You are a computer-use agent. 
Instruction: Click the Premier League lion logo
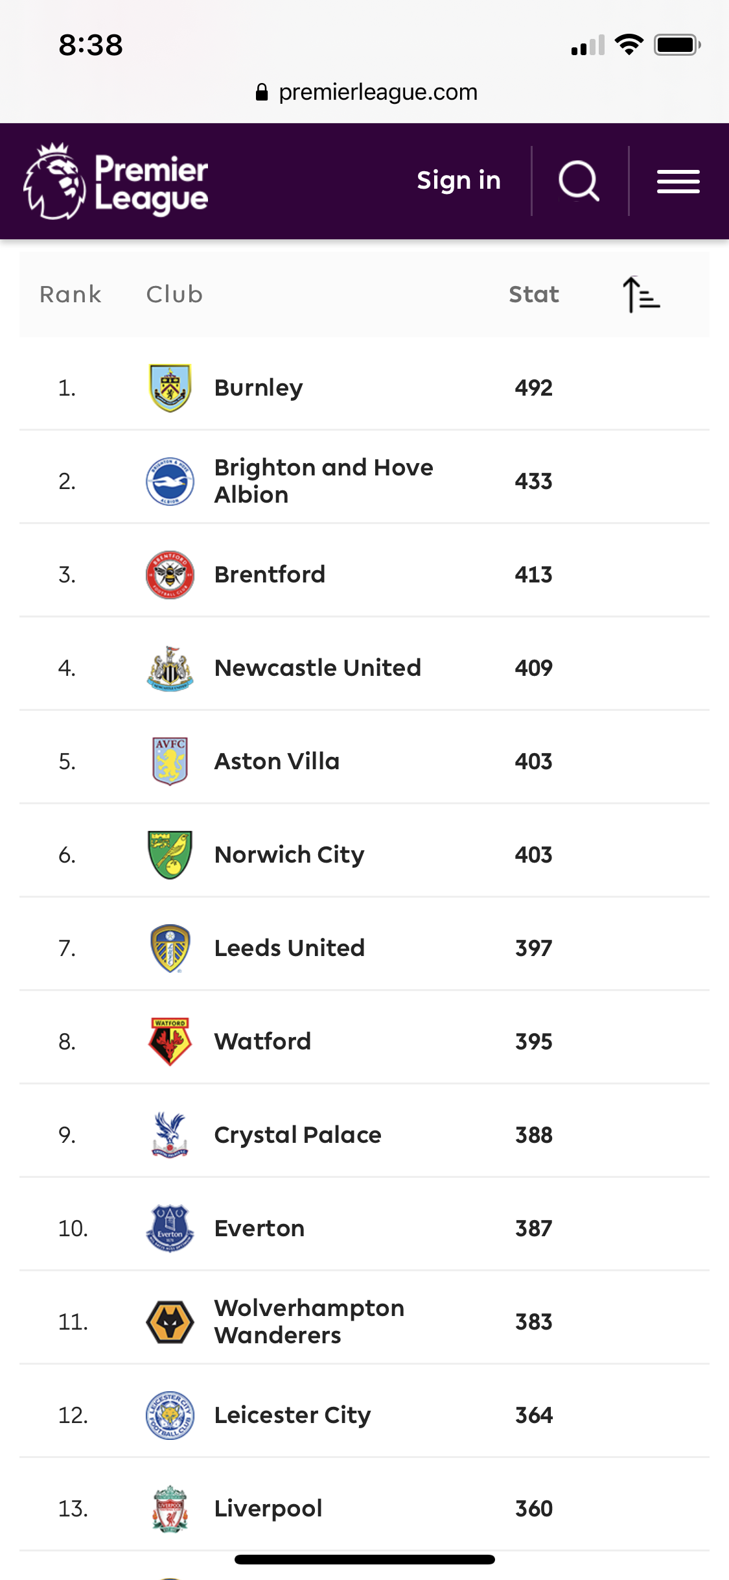coord(55,181)
